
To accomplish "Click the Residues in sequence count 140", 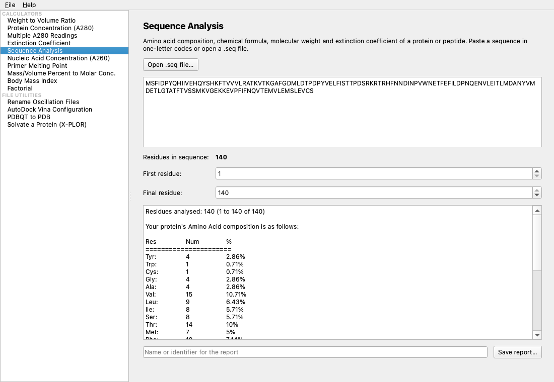I will coord(221,157).
